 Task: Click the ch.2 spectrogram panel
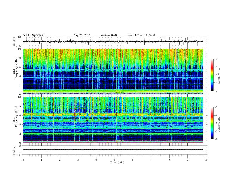coord(113,120)
